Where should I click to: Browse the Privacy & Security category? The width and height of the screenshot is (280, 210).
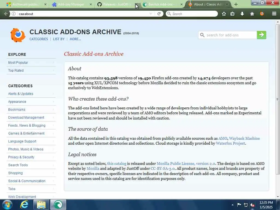tap(31, 157)
